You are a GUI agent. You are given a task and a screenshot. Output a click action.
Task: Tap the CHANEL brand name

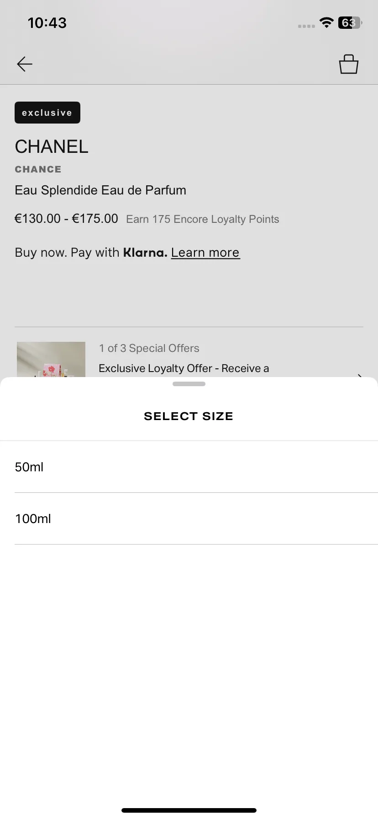(52, 146)
